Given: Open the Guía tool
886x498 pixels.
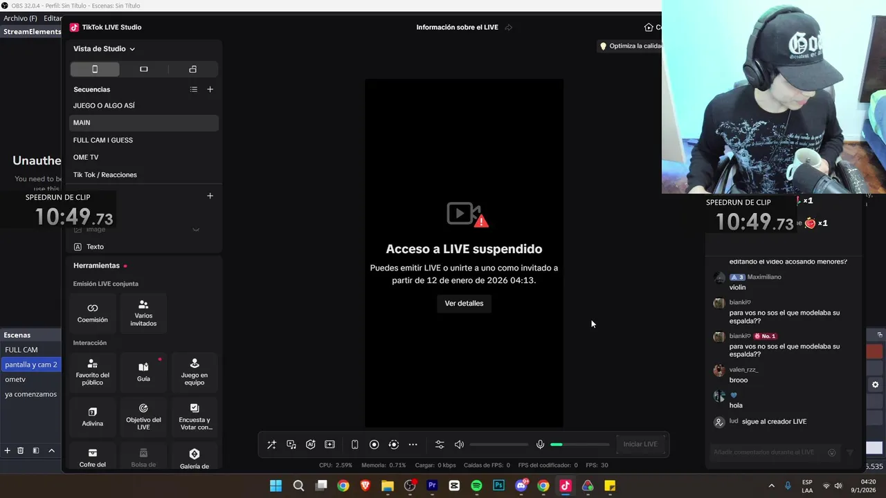Looking at the screenshot, I should click(x=143, y=371).
